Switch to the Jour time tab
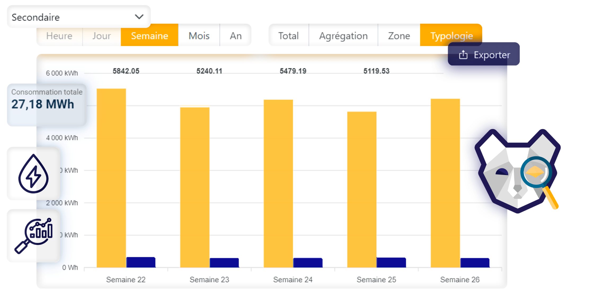 tap(101, 36)
